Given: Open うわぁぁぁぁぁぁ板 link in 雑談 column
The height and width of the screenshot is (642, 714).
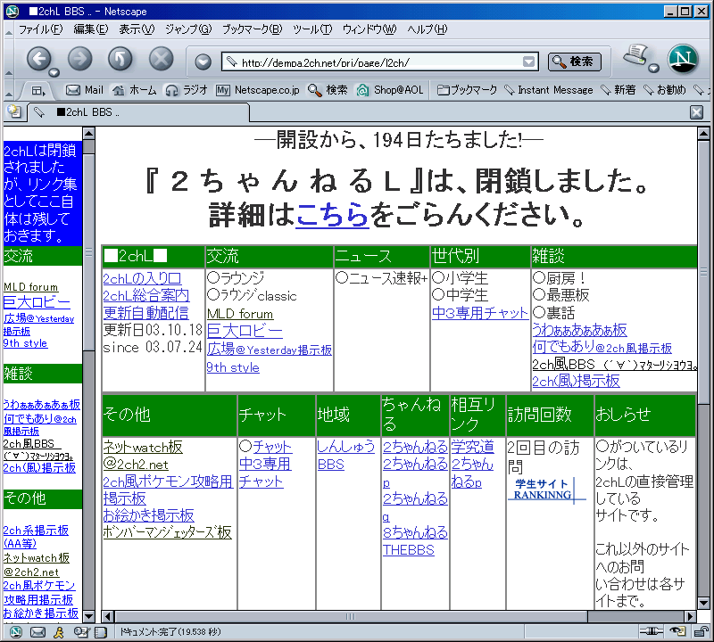Looking at the screenshot, I should [x=579, y=330].
